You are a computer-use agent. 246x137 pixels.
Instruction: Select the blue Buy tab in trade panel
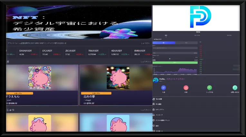click(164, 43)
